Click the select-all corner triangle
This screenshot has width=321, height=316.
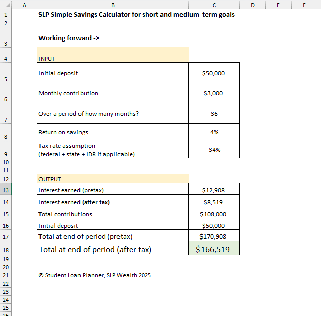pos(8,5)
